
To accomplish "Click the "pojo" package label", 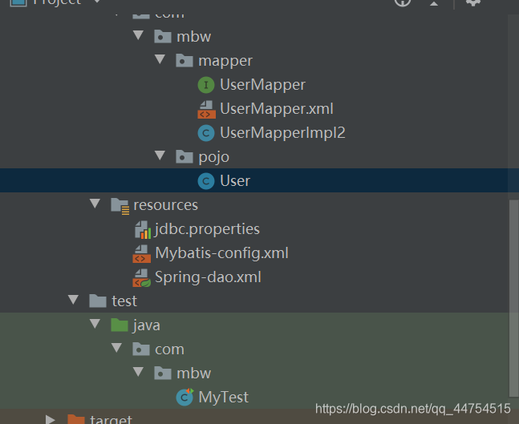I will click(214, 157).
